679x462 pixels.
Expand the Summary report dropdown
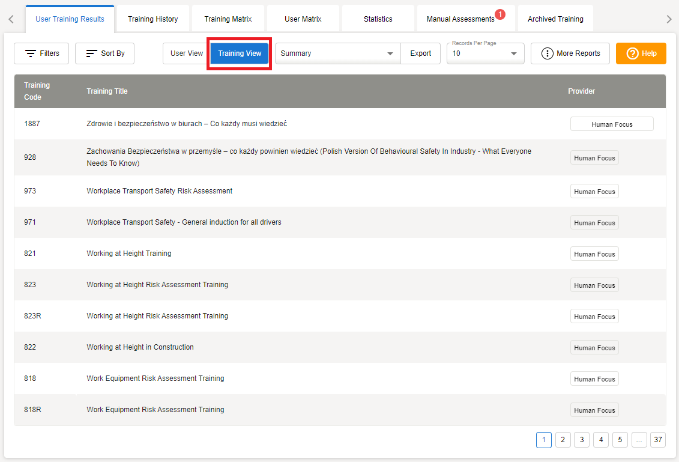pyautogui.click(x=337, y=53)
